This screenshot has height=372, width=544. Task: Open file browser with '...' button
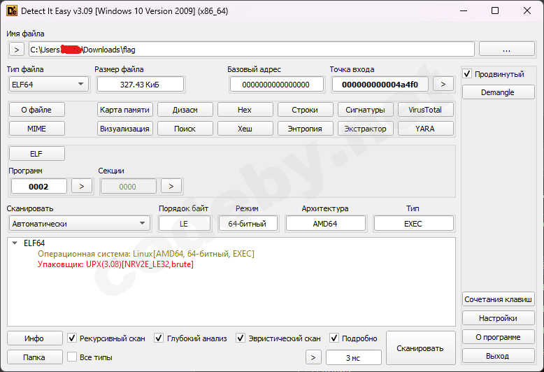[506, 49]
